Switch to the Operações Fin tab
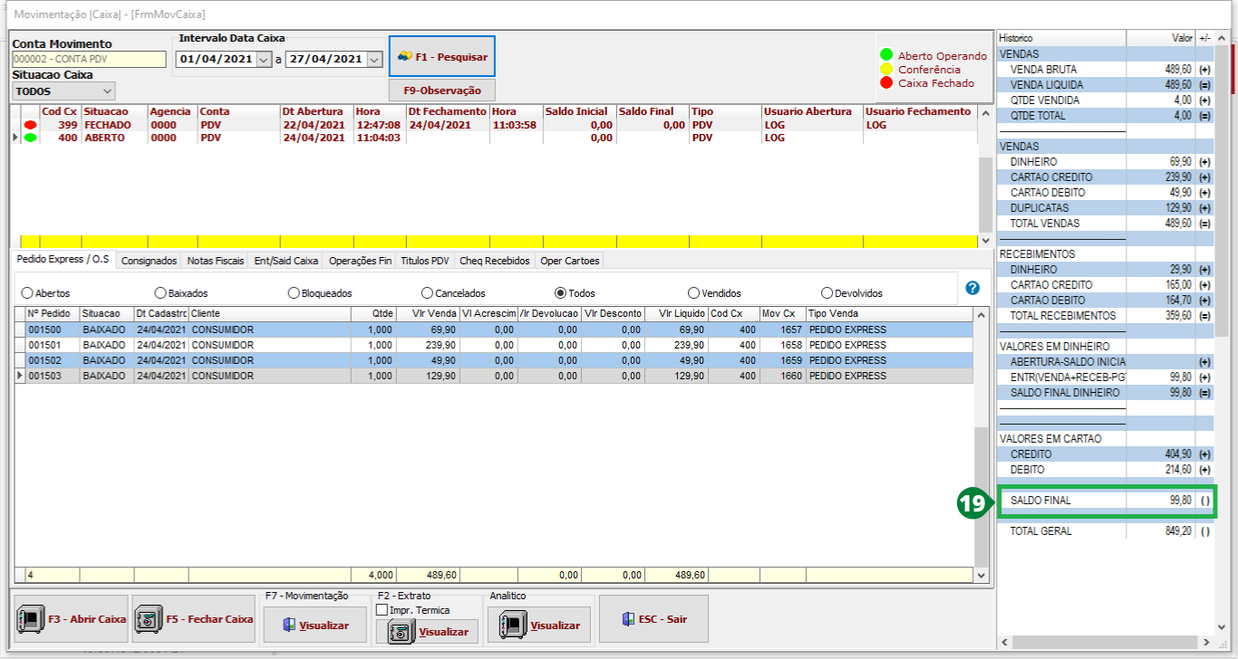The width and height of the screenshot is (1238, 659). pos(361,261)
